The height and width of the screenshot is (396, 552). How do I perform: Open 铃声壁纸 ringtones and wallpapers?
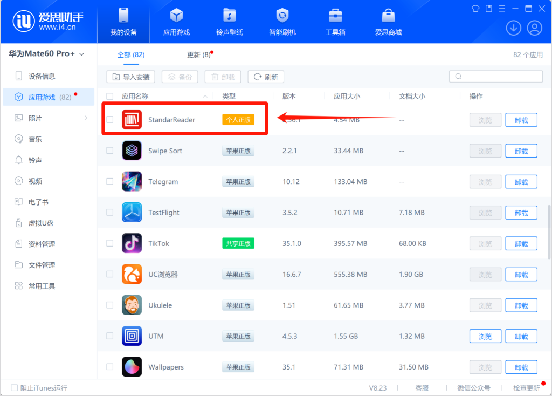229,22
